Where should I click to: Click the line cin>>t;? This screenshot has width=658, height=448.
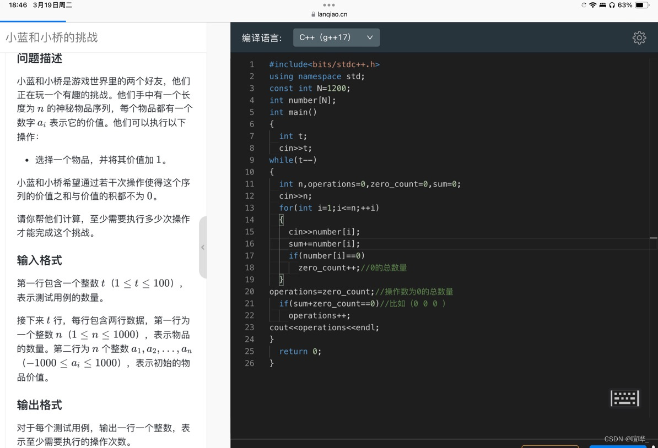295,148
